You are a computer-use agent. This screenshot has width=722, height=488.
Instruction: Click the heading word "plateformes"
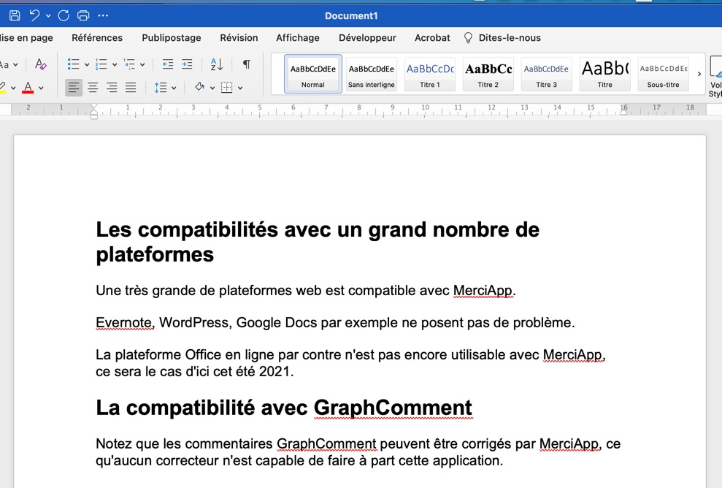click(x=155, y=254)
